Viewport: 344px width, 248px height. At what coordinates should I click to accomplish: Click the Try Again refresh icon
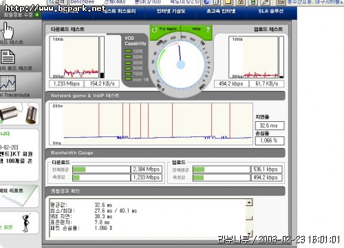pos(154,30)
